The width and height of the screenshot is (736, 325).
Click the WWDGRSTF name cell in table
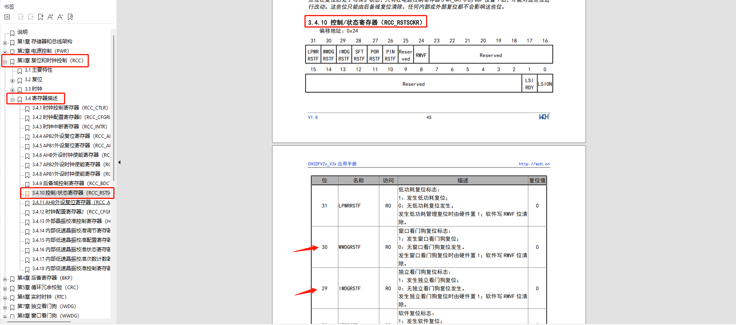point(359,247)
